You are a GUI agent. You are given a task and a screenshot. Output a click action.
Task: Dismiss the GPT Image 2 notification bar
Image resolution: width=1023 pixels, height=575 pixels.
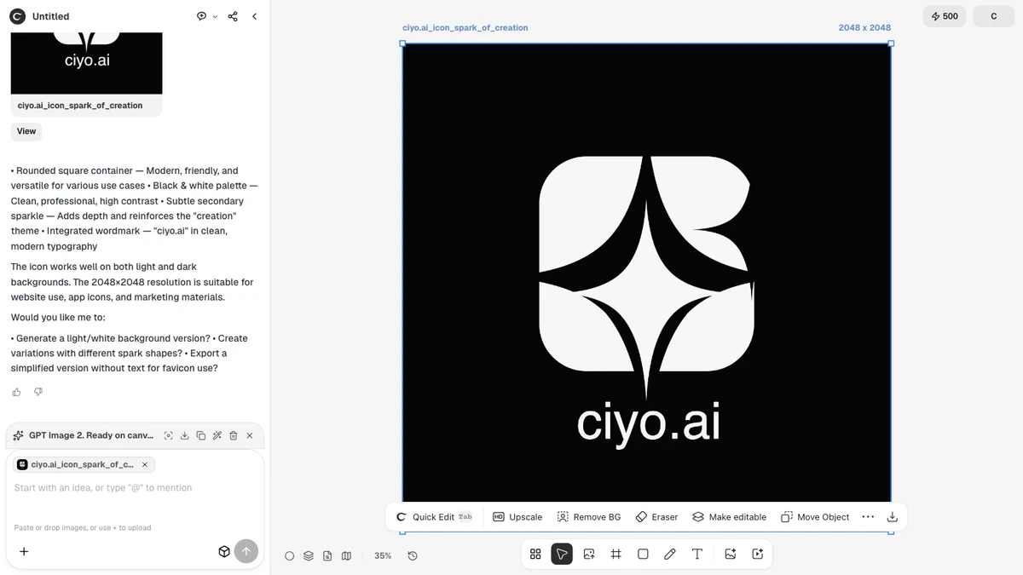250,435
